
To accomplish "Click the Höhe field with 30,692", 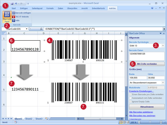I will pyautogui.click(x=156, y=78).
